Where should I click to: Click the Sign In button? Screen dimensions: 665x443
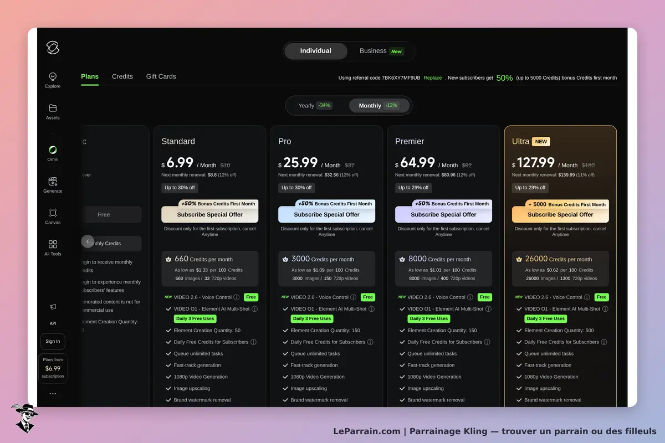(53, 341)
